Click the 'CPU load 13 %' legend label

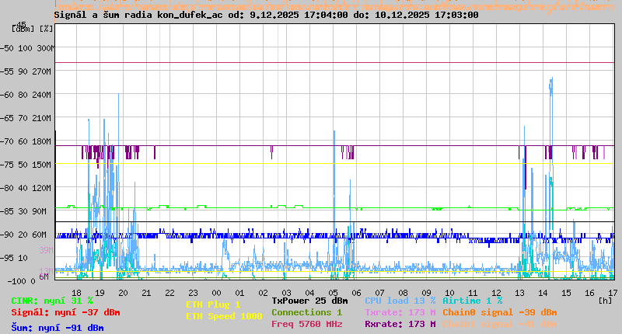400,301
